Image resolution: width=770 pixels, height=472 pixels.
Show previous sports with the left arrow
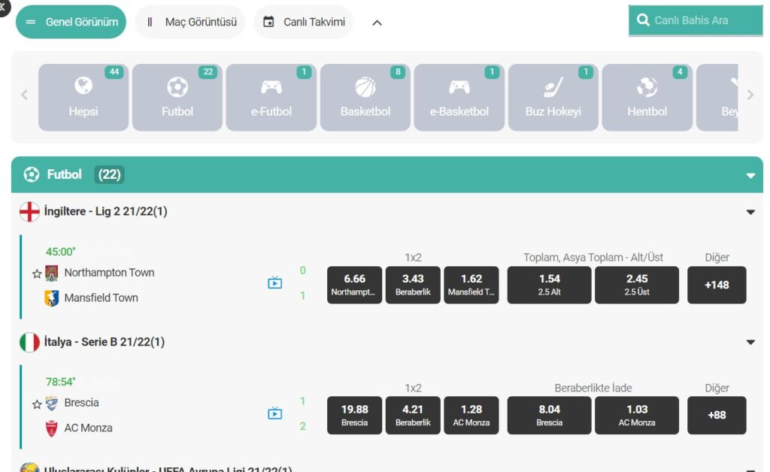[24, 95]
